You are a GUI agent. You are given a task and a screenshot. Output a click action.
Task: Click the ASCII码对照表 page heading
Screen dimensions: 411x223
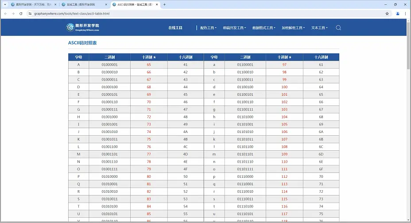82,43
